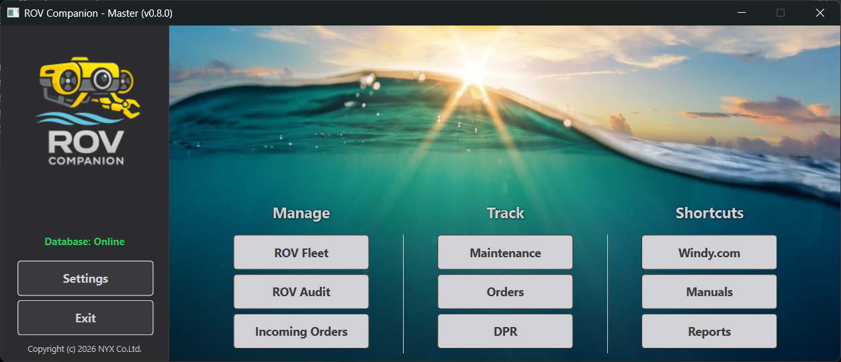841x362 pixels.
Task: Click the Database: Online status text
Action: tap(85, 241)
